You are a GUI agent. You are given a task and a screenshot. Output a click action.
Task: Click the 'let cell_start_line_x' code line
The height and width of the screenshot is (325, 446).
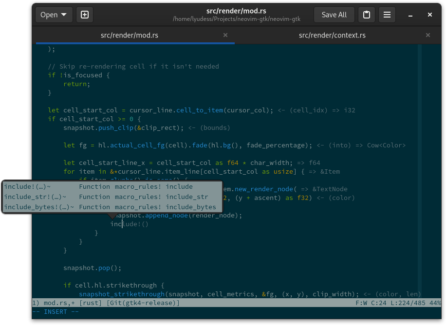tap(178, 162)
